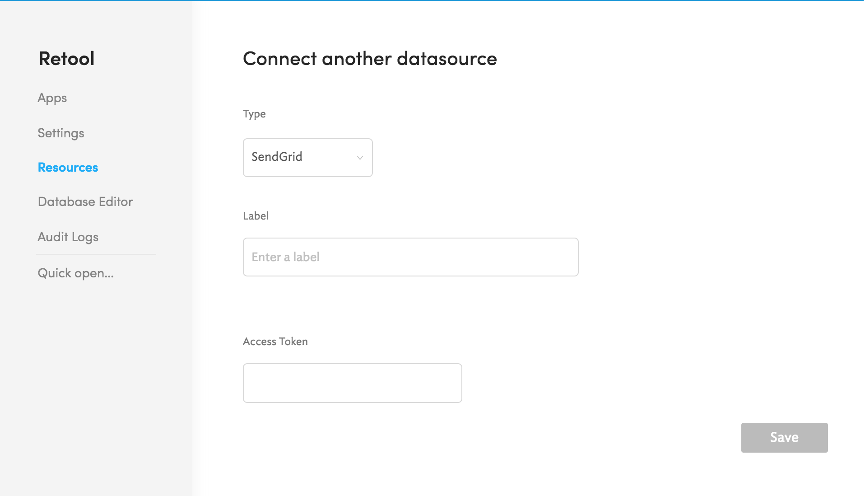Screen dimensions: 865x496
Task: Click the Save button
Action: 784,438
